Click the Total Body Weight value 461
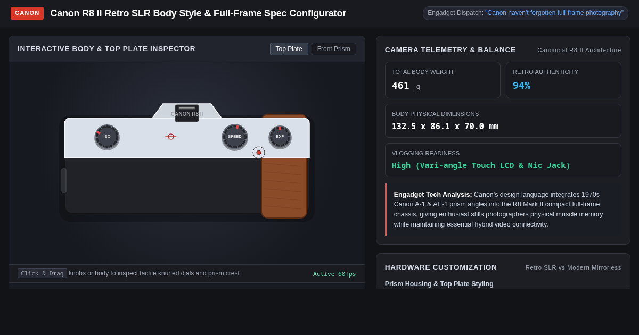 pos(400,86)
